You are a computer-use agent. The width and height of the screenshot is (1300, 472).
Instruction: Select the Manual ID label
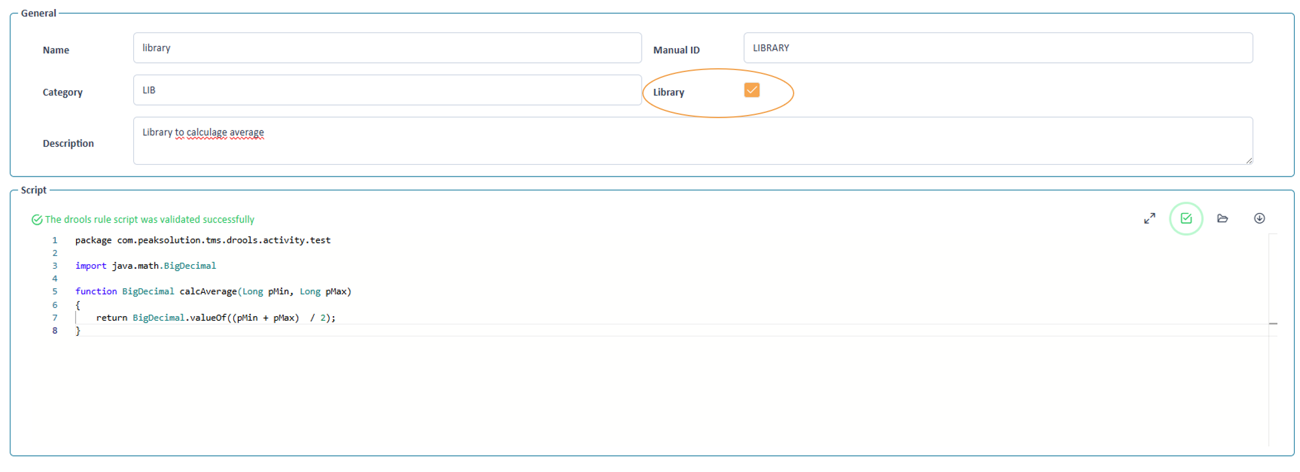676,50
